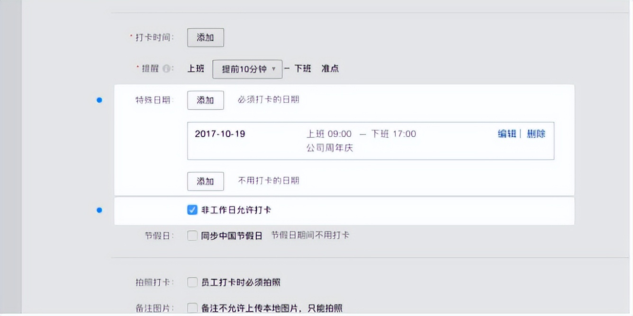Click the 上班 label in the reminder row
This screenshot has width=633, height=316.
195,69
